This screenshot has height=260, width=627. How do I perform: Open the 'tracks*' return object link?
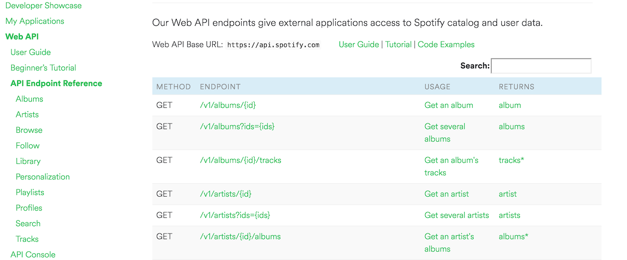tap(511, 160)
